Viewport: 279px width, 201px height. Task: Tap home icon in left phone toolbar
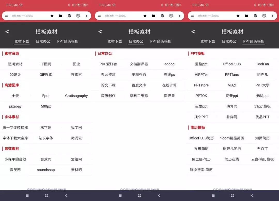(52, 16)
